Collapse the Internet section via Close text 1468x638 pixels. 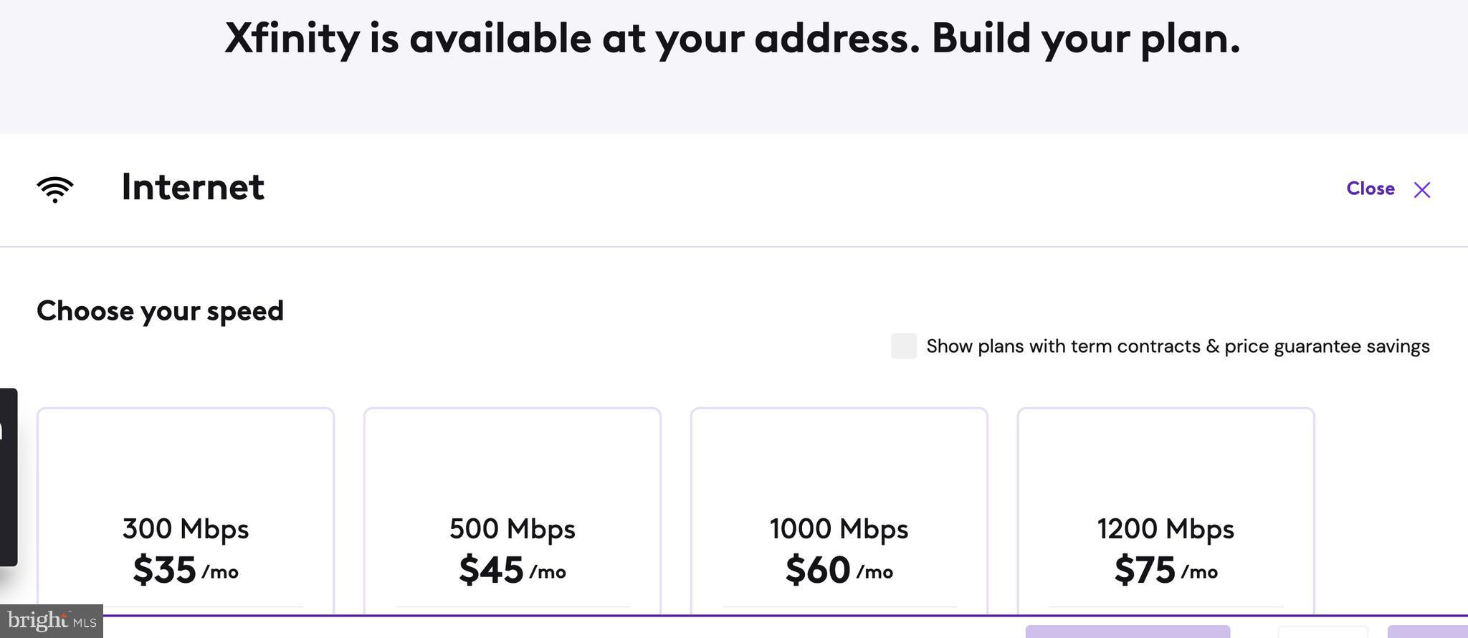1370,189
